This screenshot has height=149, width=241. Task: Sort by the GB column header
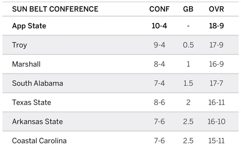click(x=188, y=9)
